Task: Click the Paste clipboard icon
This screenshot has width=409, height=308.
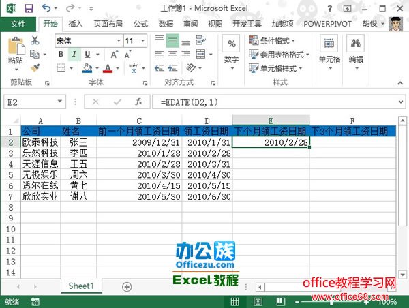Action: coord(16,47)
